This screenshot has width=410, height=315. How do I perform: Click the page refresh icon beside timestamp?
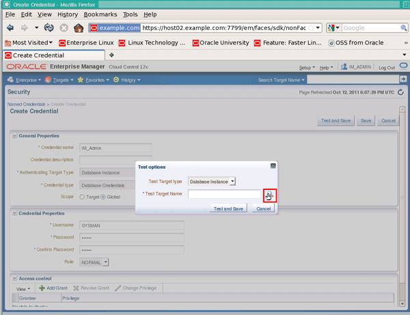pyautogui.click(x=400, y=92)
